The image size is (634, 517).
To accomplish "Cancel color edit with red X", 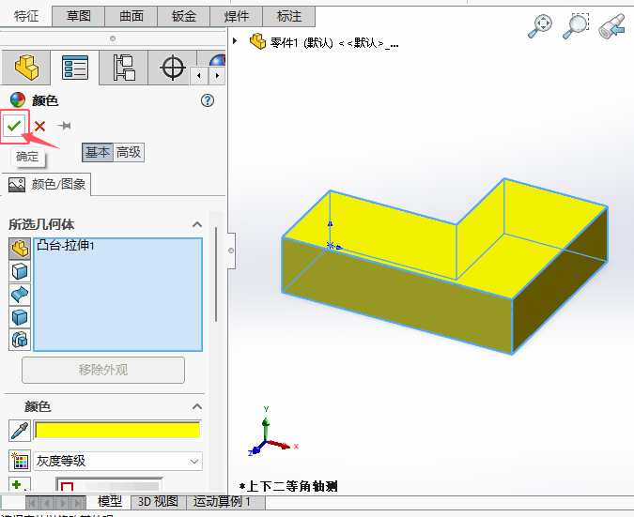I will [39, 127].
